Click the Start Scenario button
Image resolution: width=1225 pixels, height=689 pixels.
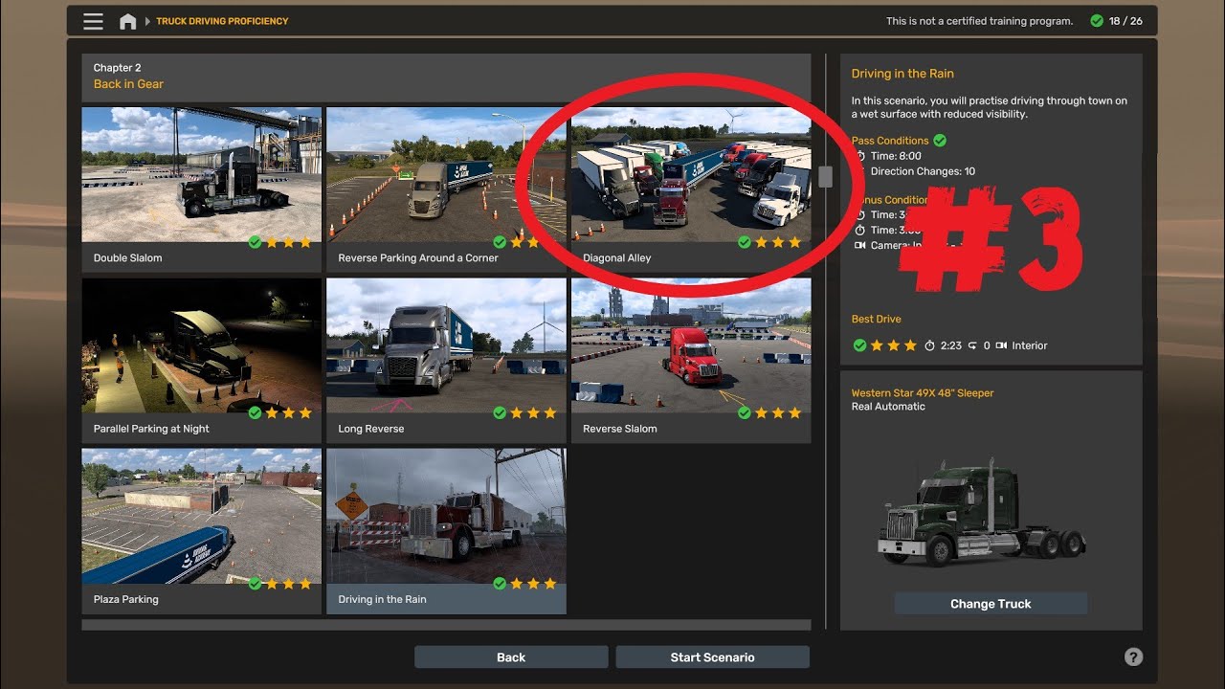712,656
